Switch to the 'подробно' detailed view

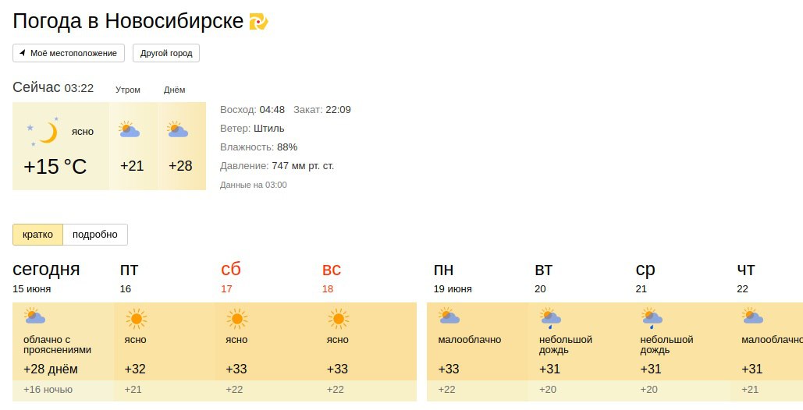point(95,235)
